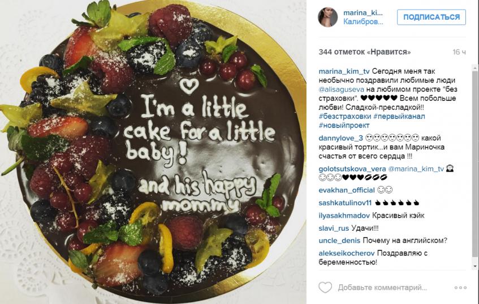View the 344 отметок «Нравится» likes
The width and height of the screenshot is (479, 304).
(364, 52)
